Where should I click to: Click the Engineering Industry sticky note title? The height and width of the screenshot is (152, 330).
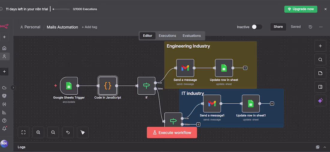coord(188,46)
